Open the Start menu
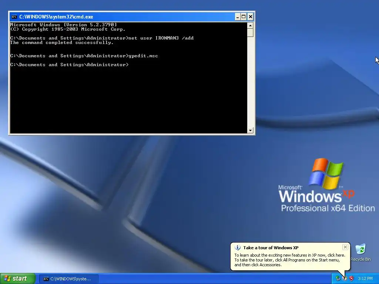The width and height of the screenshot is (379, 284). 18,279
